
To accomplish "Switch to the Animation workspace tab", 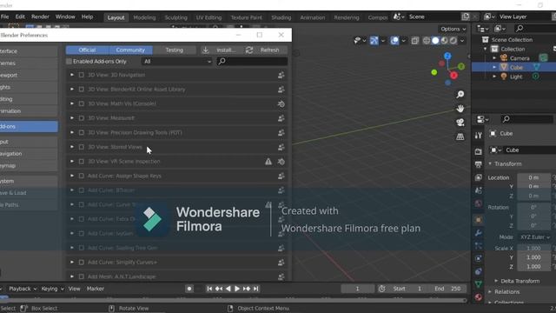I will tap(313, 17).
